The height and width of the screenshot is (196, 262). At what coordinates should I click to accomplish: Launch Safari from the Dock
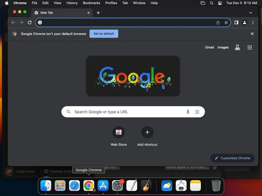point(74,186)
